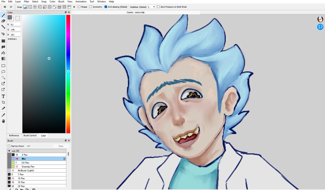This screenshot has width=325, height=190.
Task: Float the Color panel
Action: [66, 12]
